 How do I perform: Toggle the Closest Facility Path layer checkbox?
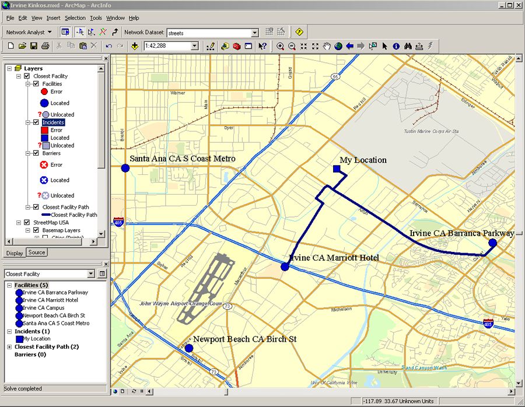click(36, 207)
